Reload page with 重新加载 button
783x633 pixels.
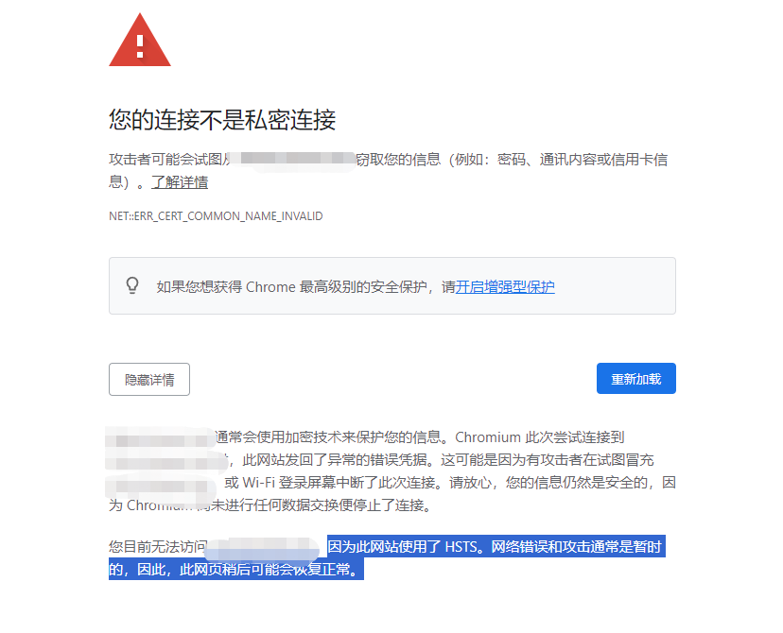636,379
